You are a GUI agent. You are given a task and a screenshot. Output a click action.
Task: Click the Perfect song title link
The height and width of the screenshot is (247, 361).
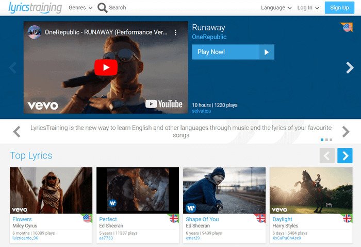108,219
